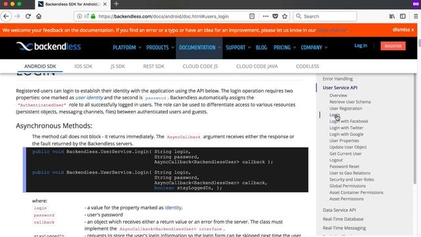Open Login with Google in sidebar
This screenshot has width=421, height=237.
tap(347, 134)
